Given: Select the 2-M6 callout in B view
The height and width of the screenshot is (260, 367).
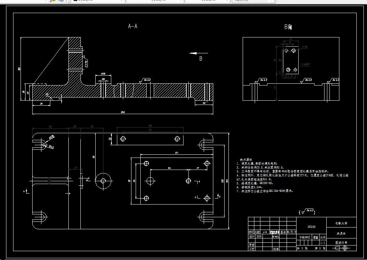Looking at the screenshot, I should pyautogui.click(x=305, y=47).
